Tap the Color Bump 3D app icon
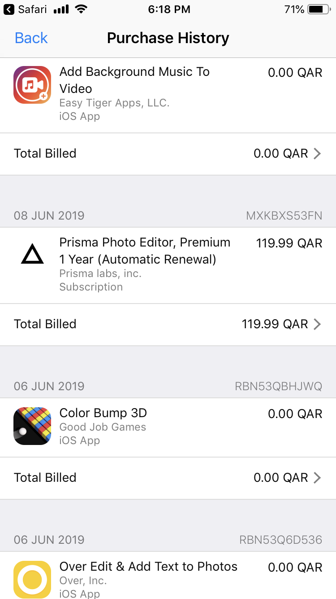The image size is (336, 599). (32, 426)
